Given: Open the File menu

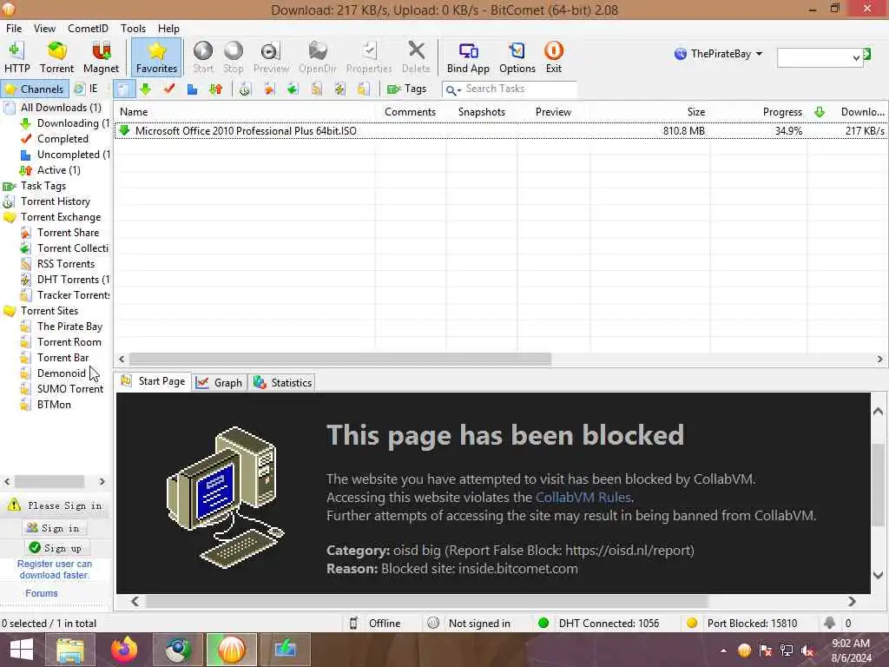Looking at the screenshot, I should click(14, 29).
